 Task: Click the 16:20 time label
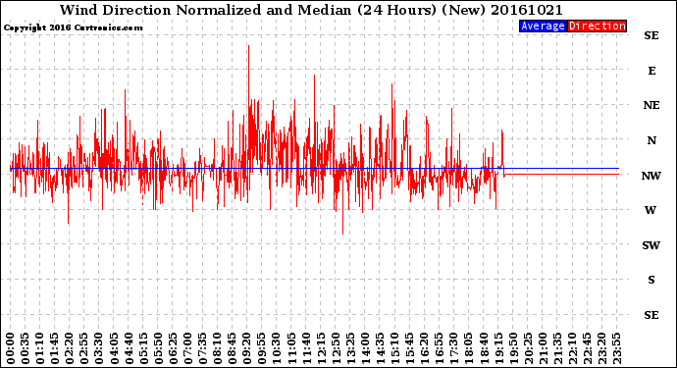[x=425, y=348]
